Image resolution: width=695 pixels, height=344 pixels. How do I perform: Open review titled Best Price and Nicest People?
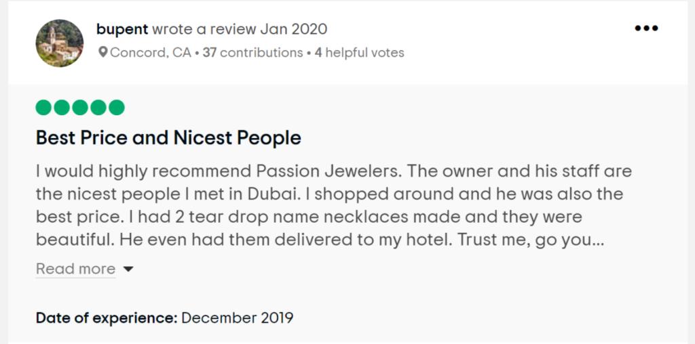(x=168, y=138)
